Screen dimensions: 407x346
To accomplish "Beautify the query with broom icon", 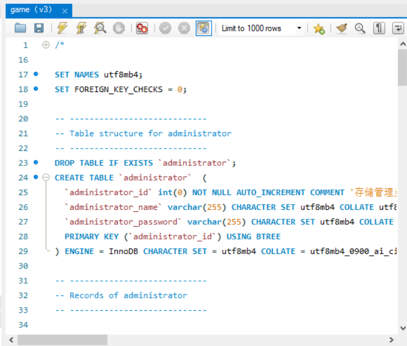I will coord(341,28).
